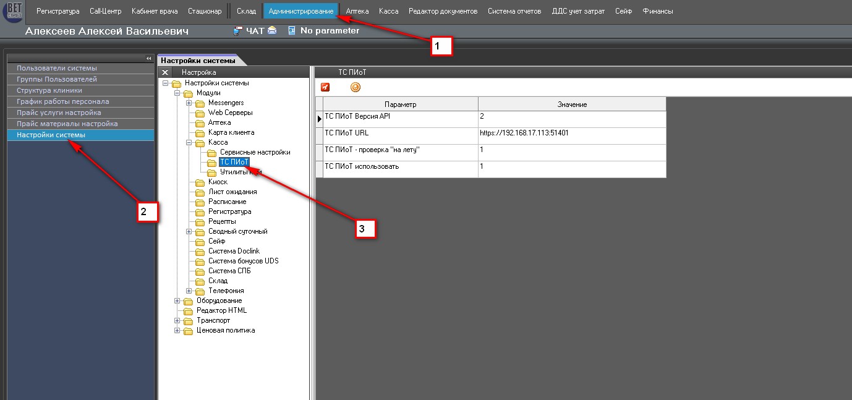Open the ЧАТ messenger icon
This screenshot has height=400, width=852.
pos(238,31)
